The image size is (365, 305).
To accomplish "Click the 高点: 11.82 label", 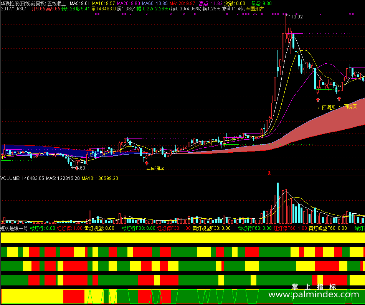I will pyautogui.click(x=211, y=3).
